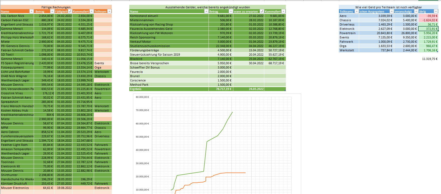441x194 pixels.
Task: Select the 'Spreadshirt' cell
Action: coord(17,102)
